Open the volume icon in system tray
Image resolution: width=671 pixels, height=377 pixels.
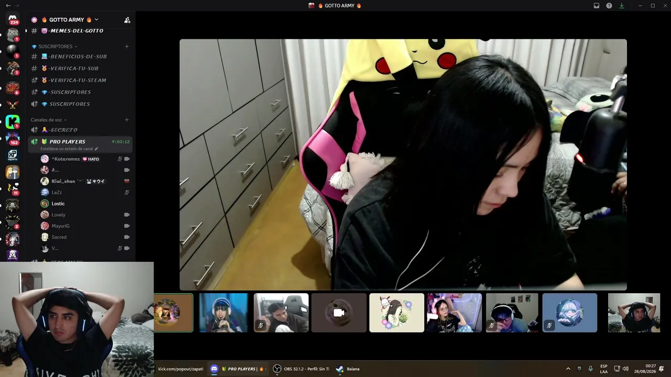point(625,369)
